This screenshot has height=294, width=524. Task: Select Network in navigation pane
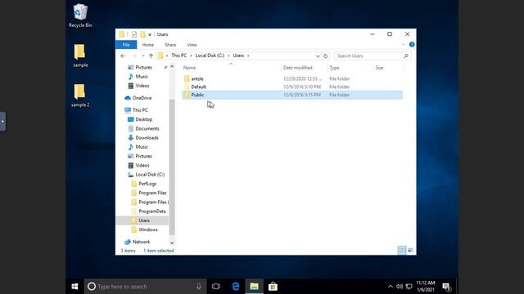[141, 242]
